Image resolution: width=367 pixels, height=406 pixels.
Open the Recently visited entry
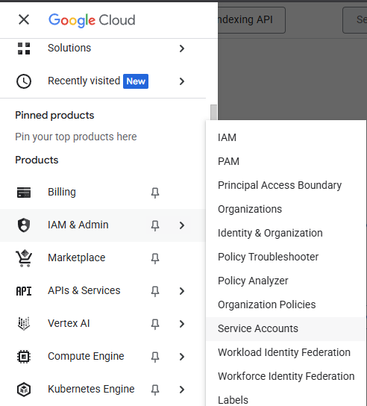coord(84,81)
